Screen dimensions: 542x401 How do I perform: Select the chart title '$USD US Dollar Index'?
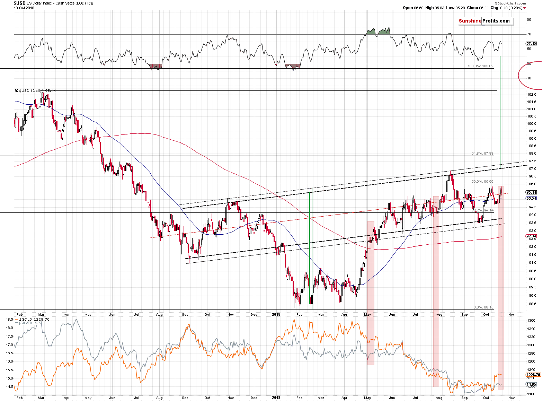(33, 3)
